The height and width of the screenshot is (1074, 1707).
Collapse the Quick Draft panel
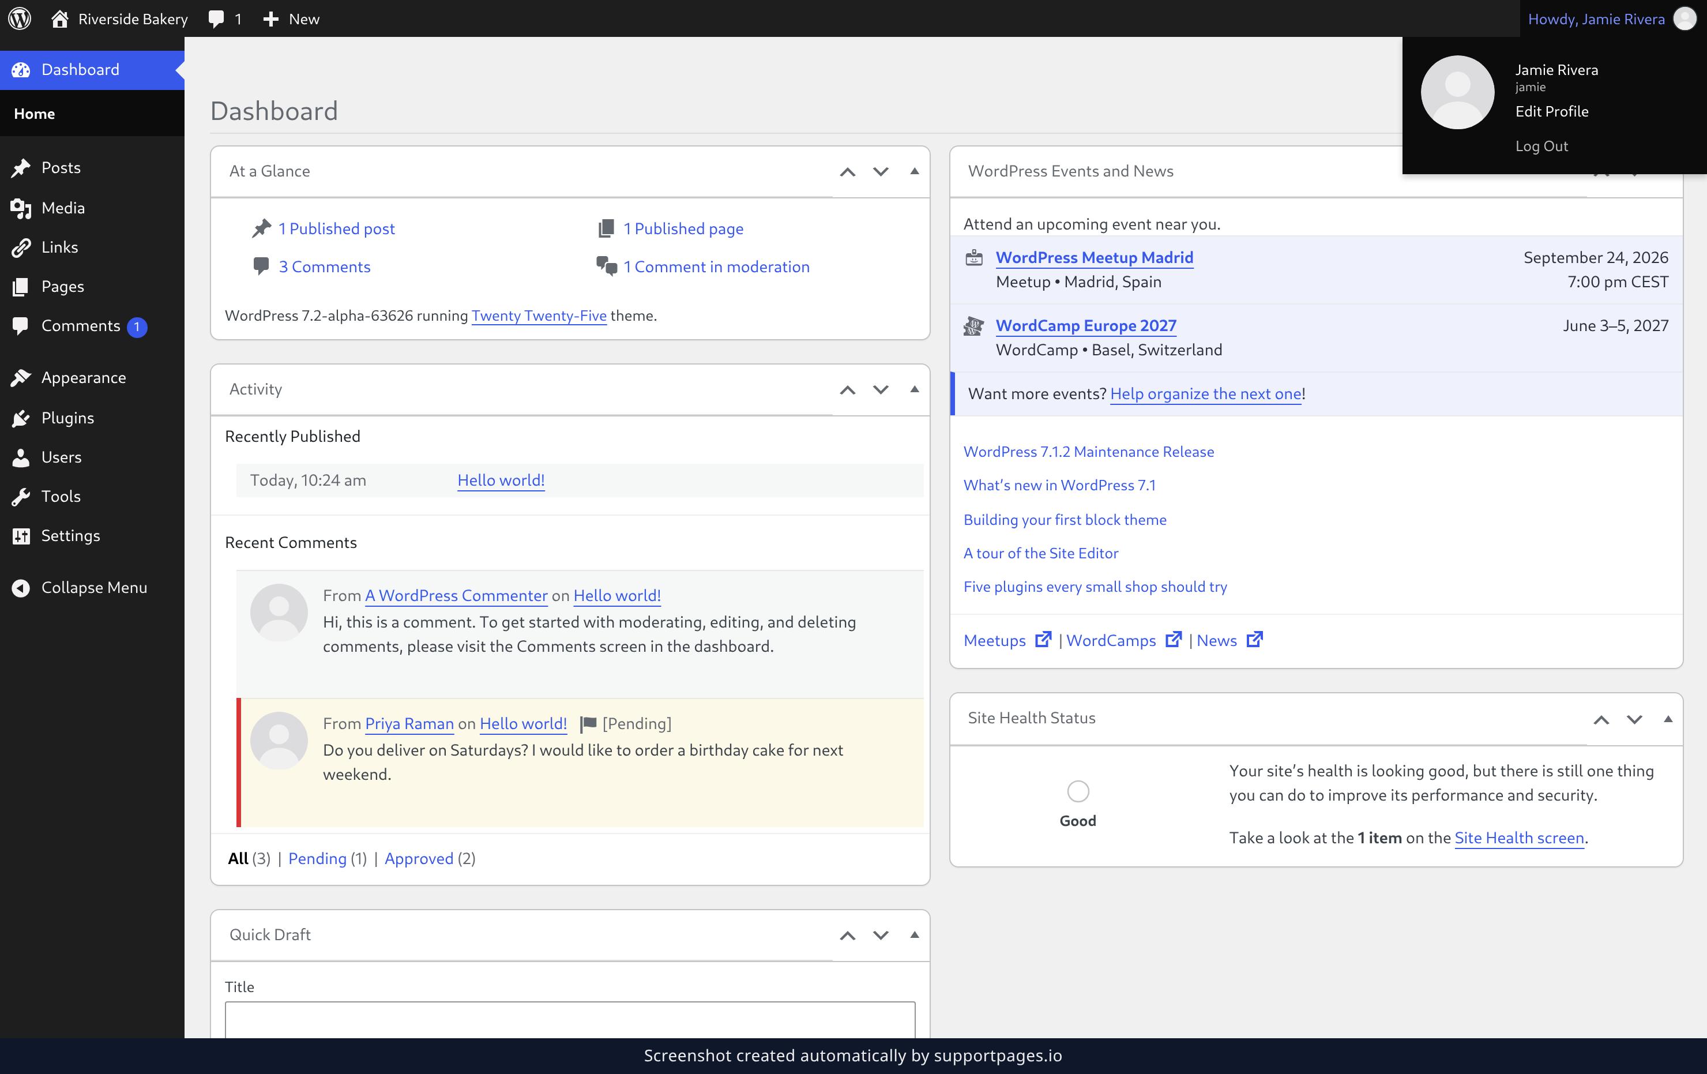click(x=915, y=935)
